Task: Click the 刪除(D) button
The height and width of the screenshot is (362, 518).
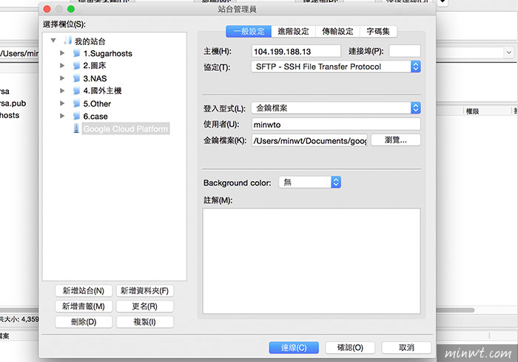Action: (84, 322)
